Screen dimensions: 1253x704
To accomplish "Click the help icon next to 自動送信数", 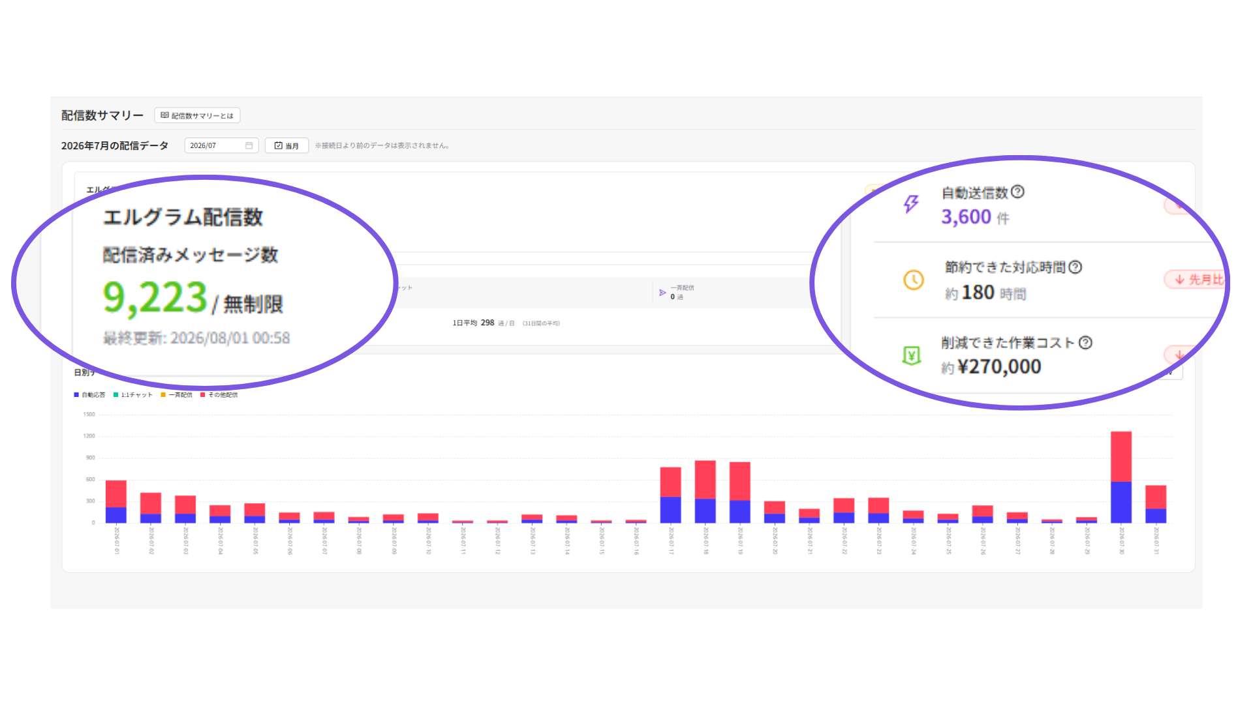I will 1017,192.
